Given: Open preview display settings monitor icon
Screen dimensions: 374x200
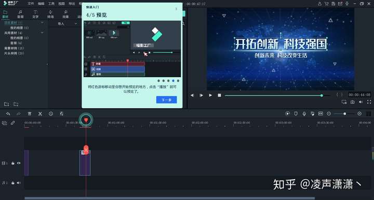Looking at the screenshot, I should (x=344, y=102).
